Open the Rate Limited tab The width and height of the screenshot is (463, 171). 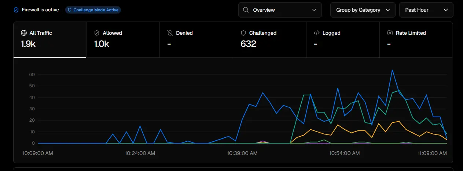pyautogui.click(x=416, y=40)
